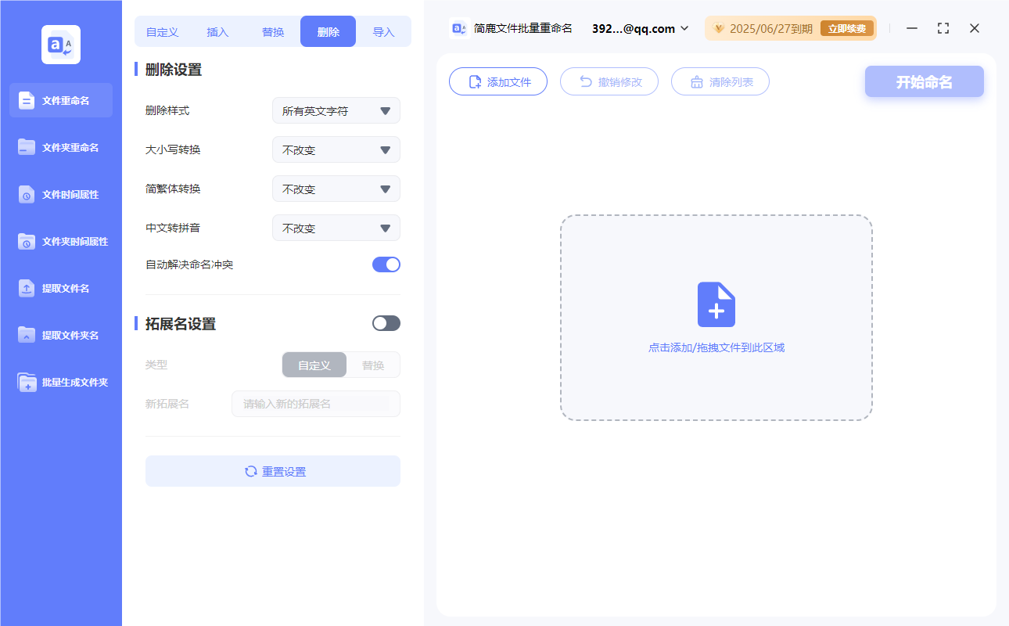Open the 文件夹时间属性 tool
This screenshot has height=626, width=1009.
60,241
